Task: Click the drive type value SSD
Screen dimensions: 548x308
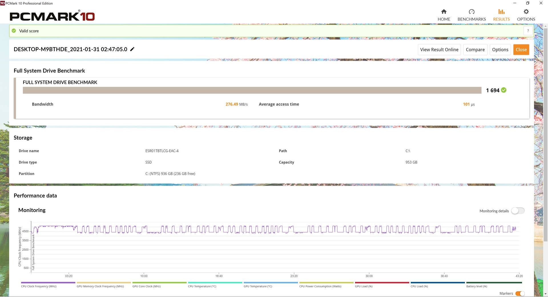Action: [148, 162]
